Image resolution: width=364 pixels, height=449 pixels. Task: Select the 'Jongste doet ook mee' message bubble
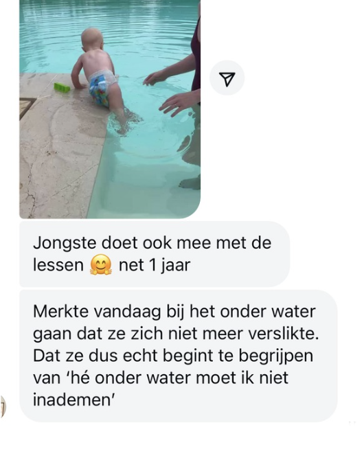pyautogui.click(x=155, y=254)
